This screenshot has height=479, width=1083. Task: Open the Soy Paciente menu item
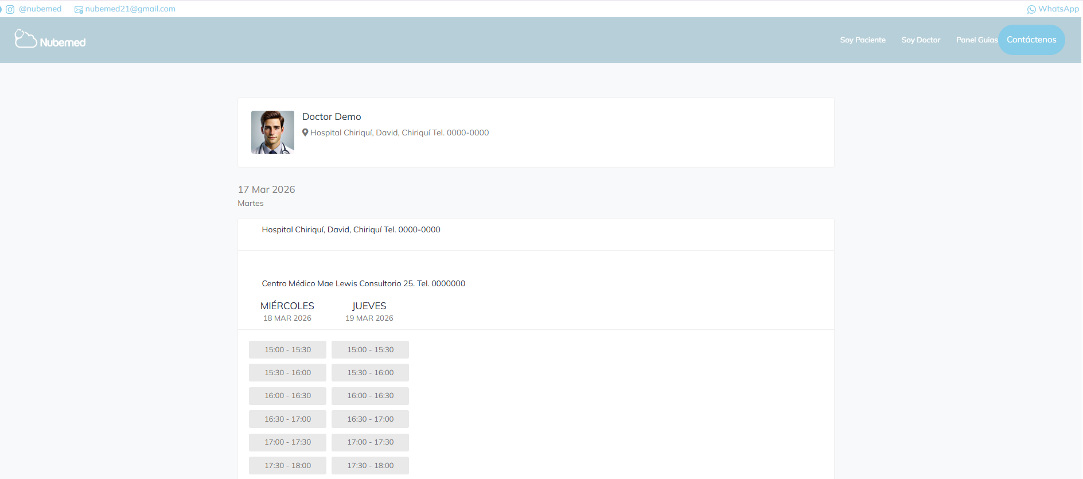point(862,40)
